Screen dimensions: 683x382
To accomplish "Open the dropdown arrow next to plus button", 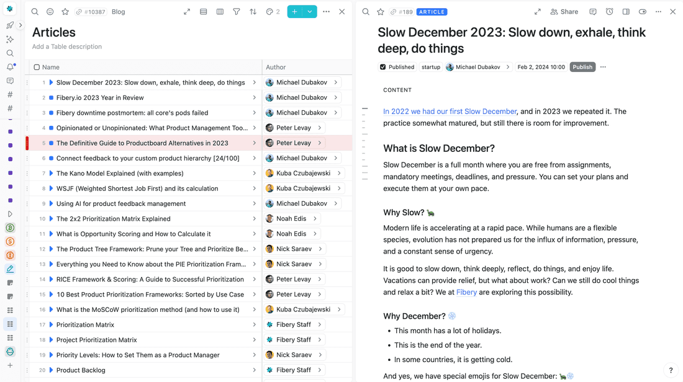I will click(310, 12).
